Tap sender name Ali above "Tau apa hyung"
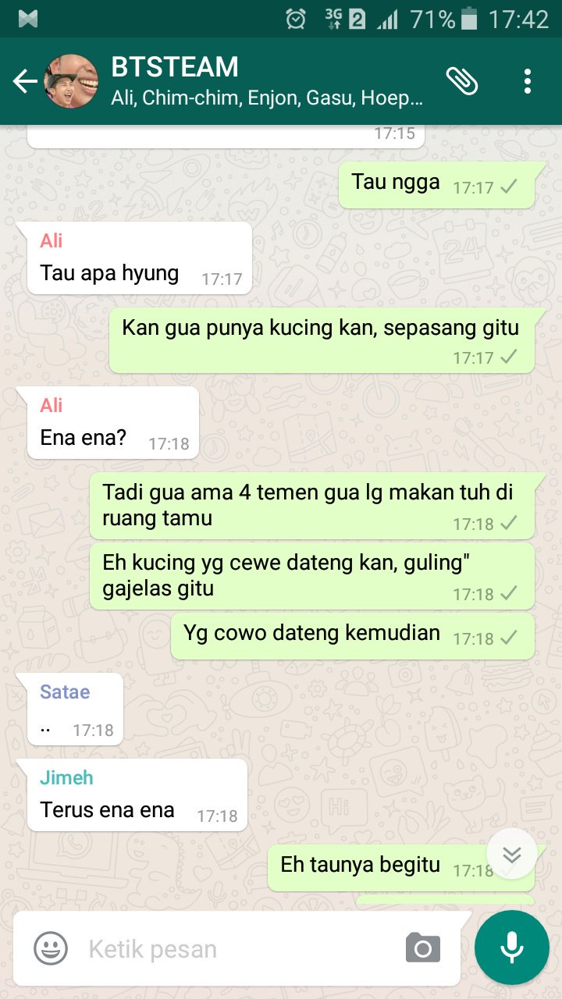 (52, 240)
